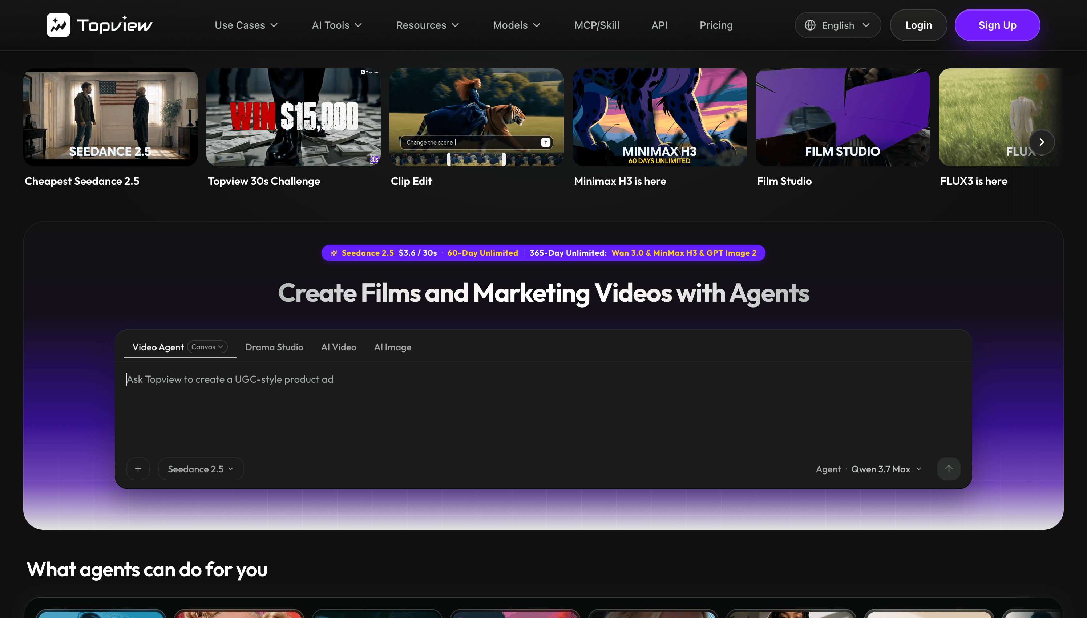The height and width of the screenshot is (618, 1087).
Task: Click the Minimax H3 thumbnail
Action: pyautogui.click(x=659, y=117)
